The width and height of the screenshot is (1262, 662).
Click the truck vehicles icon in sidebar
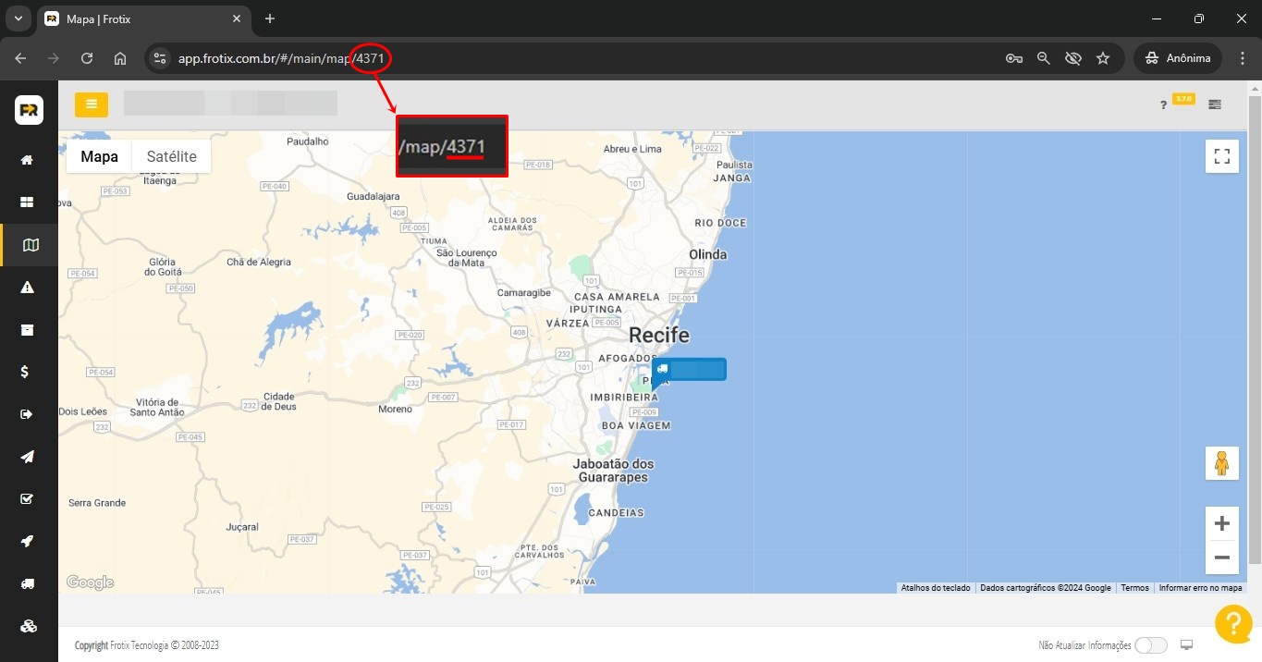[28, 583]
